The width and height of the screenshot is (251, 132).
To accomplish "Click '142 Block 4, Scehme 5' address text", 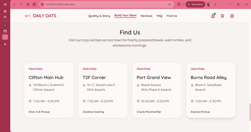I will click(x=48, y=85).
